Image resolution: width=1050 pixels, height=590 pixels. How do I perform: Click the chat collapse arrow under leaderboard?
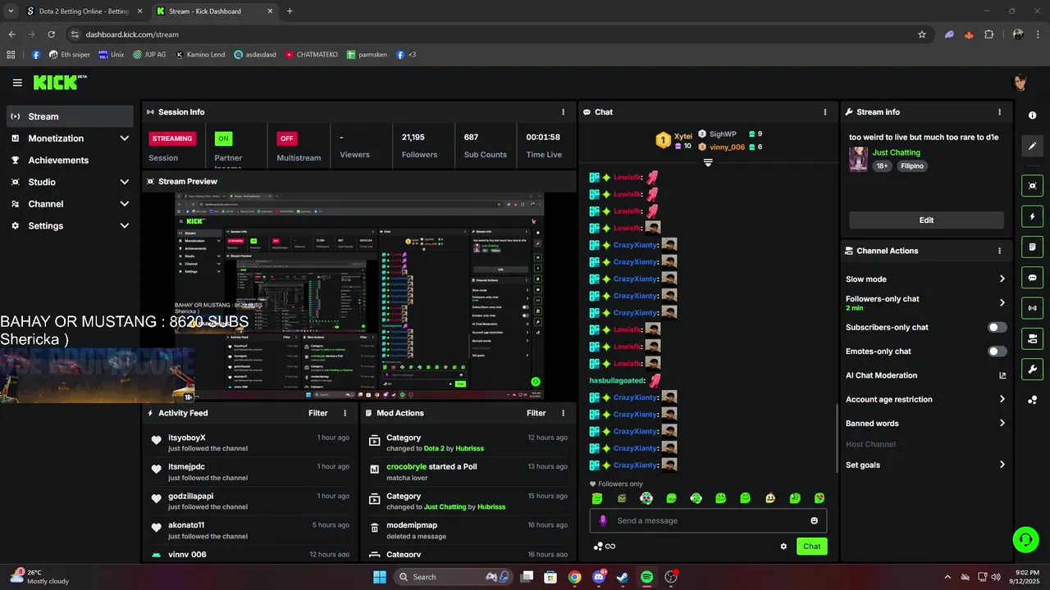pos(708,162)
